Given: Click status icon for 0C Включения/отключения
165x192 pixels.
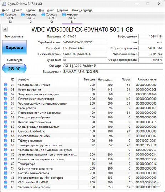Looking at the screenshot, I should [x=6, y=122].
